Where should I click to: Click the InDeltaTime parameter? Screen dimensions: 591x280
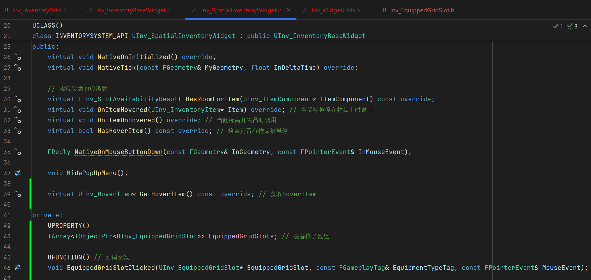pyautogui.click(x=295, y=68)
